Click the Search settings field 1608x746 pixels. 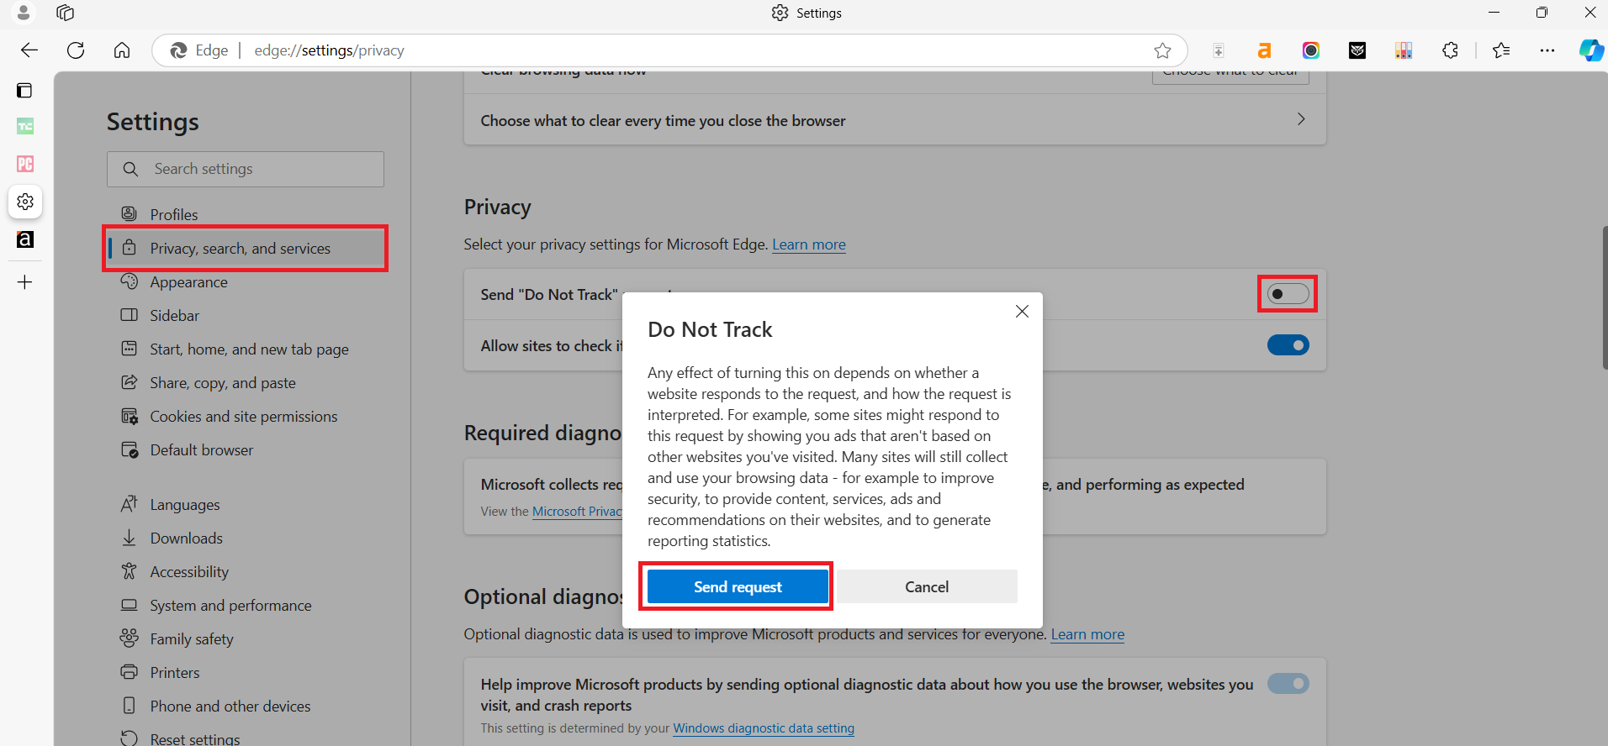point(246,169)
